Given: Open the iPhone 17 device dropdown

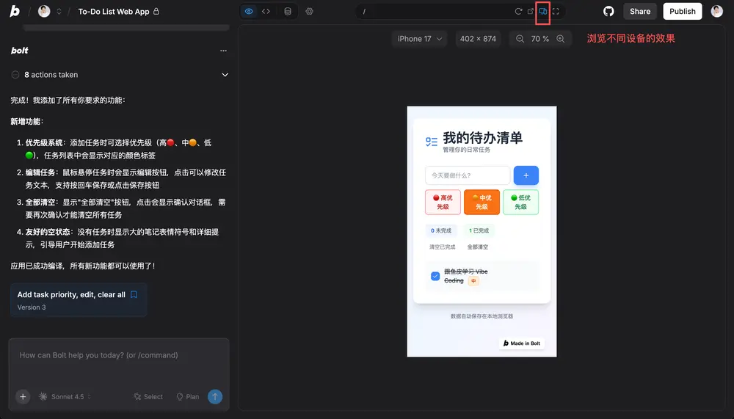Looking at the screenshot, I should coord(419,39).
